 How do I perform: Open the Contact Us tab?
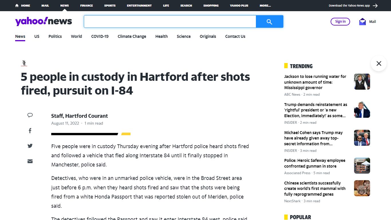tap(235, 36)
